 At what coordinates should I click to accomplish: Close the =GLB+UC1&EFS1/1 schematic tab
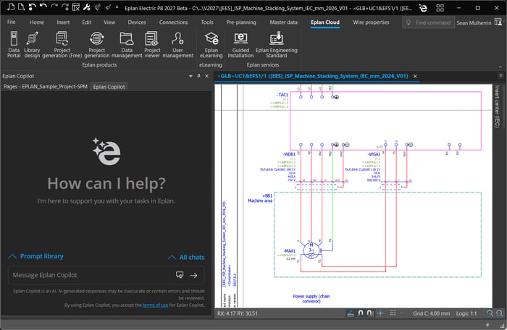[x=415, y=76]
